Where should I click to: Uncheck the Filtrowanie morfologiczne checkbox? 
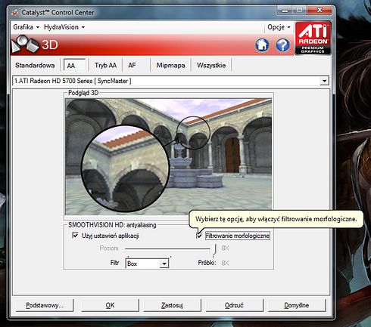pos(199,236)
